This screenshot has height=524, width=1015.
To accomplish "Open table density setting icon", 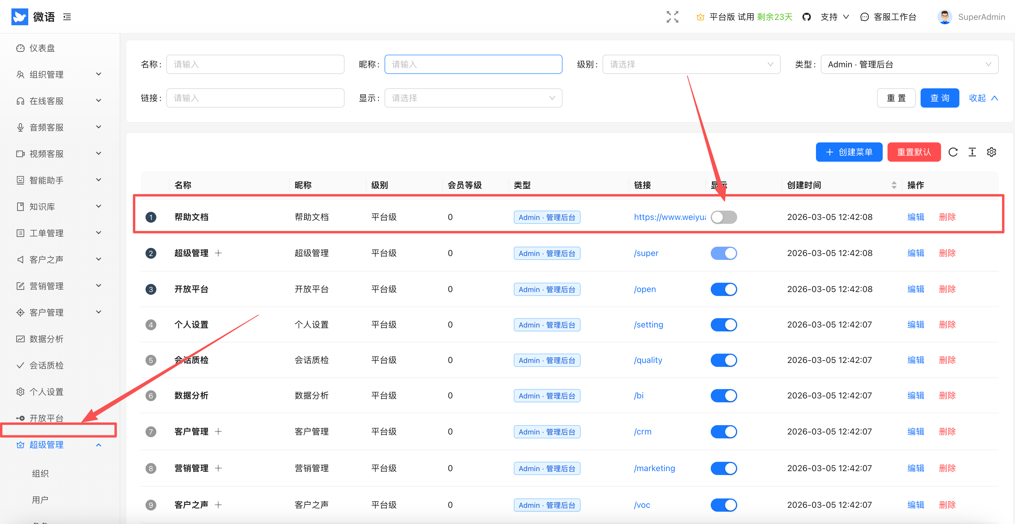I will 972,152.
